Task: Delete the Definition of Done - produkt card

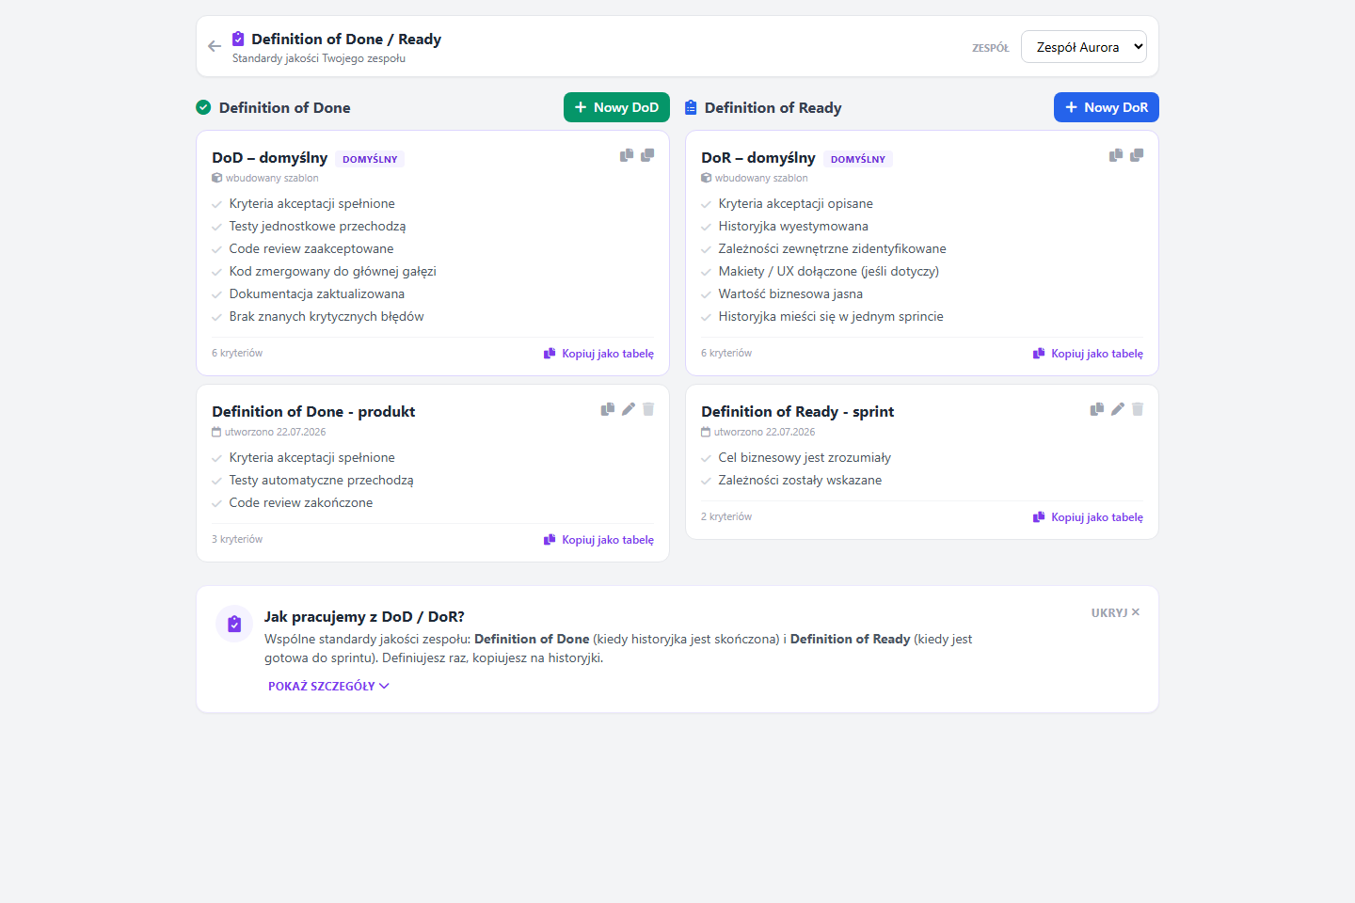Action: [648, 409]
